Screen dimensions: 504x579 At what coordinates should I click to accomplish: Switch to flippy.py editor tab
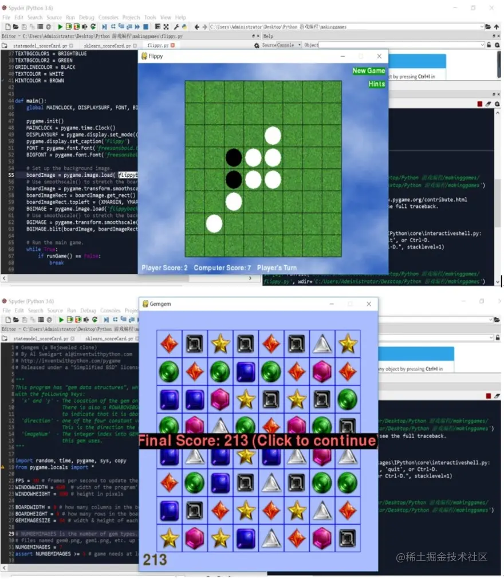tap(158, 45)
